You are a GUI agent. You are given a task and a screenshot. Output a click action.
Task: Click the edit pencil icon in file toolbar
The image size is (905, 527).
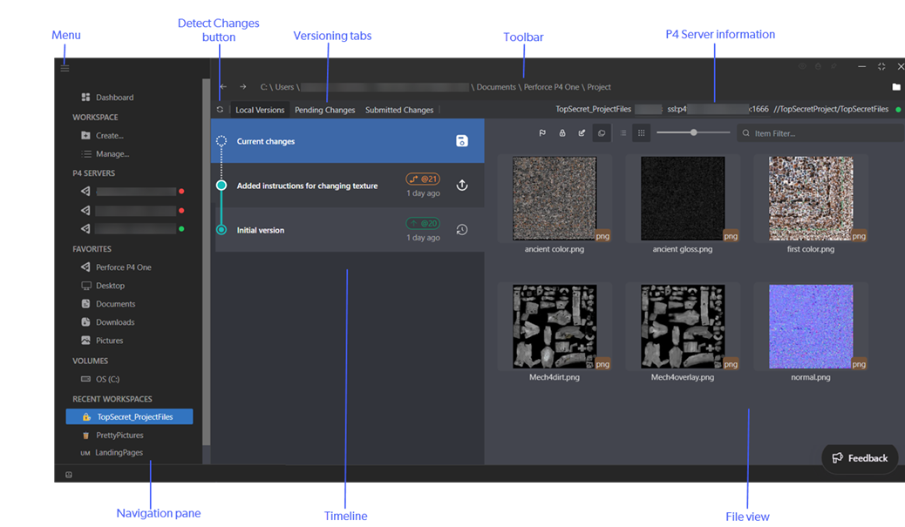[x=582, y=133]
